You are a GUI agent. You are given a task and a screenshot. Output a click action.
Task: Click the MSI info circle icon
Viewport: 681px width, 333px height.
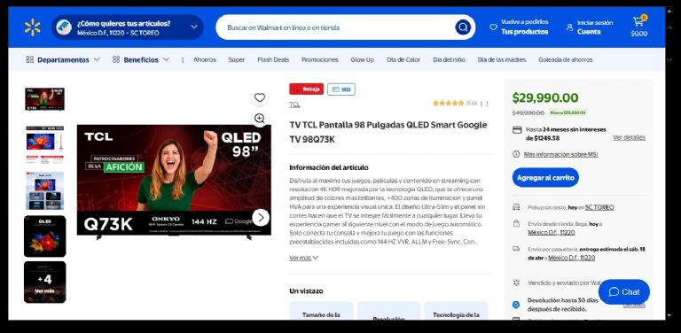pyautogui.click(x=516, y=154)
